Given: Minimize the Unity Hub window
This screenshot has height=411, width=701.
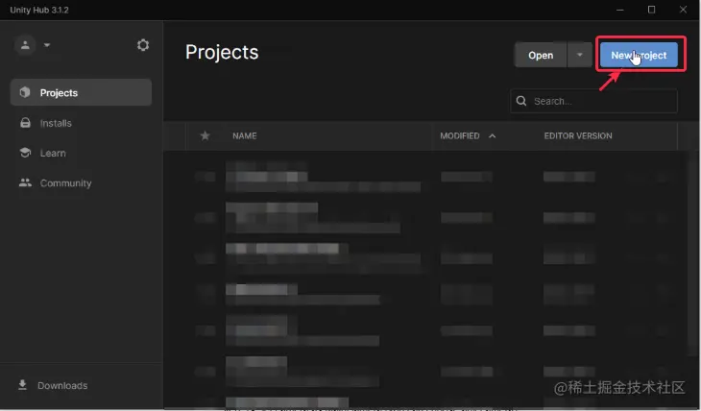Looking at the screenshot, I should [619, 10].
